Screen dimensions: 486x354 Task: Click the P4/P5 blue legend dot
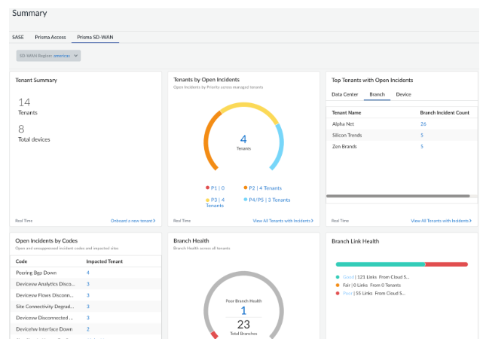point(246,200)
